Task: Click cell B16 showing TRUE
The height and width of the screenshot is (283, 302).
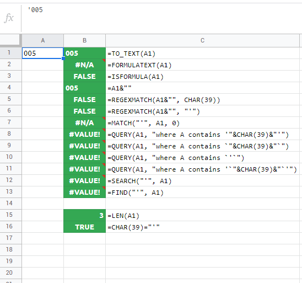Action: pos(84,227)
